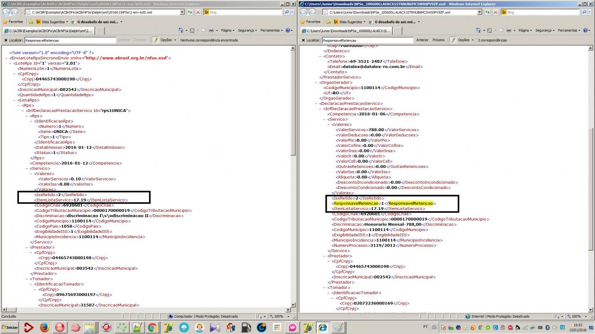The width and height of the screenshot is (595, 334).
Task: Refresh the 1-env-lotS.xml page
Action: click(x=190, y=12)
